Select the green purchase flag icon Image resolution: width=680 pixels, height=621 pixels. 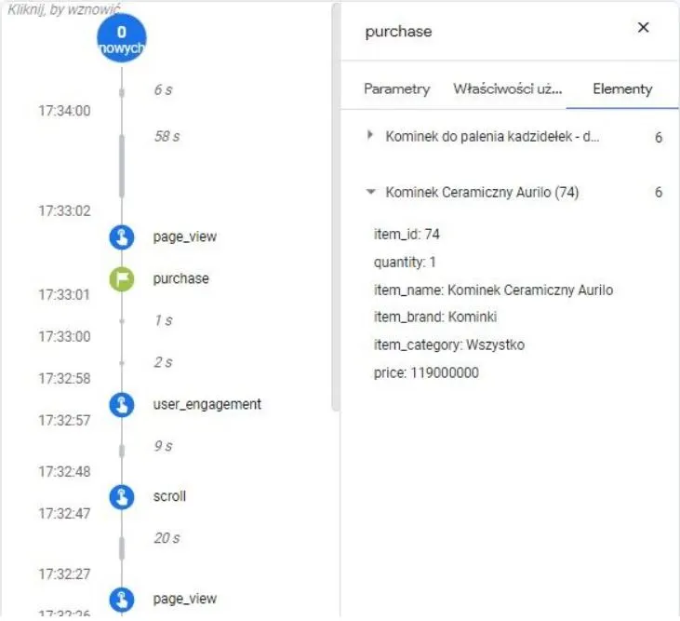click(122, 278)
